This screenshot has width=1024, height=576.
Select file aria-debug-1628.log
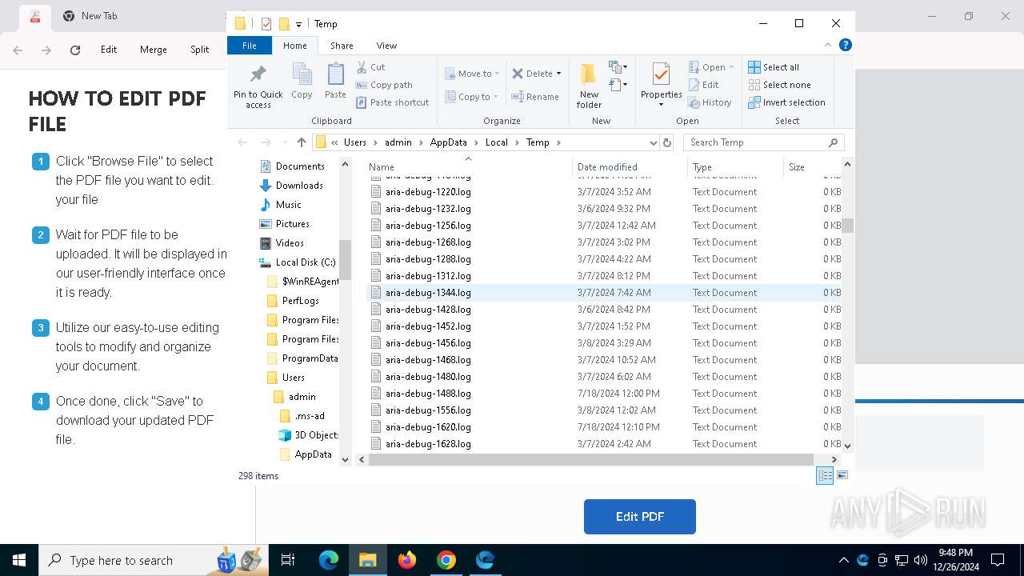click(428, 444)
